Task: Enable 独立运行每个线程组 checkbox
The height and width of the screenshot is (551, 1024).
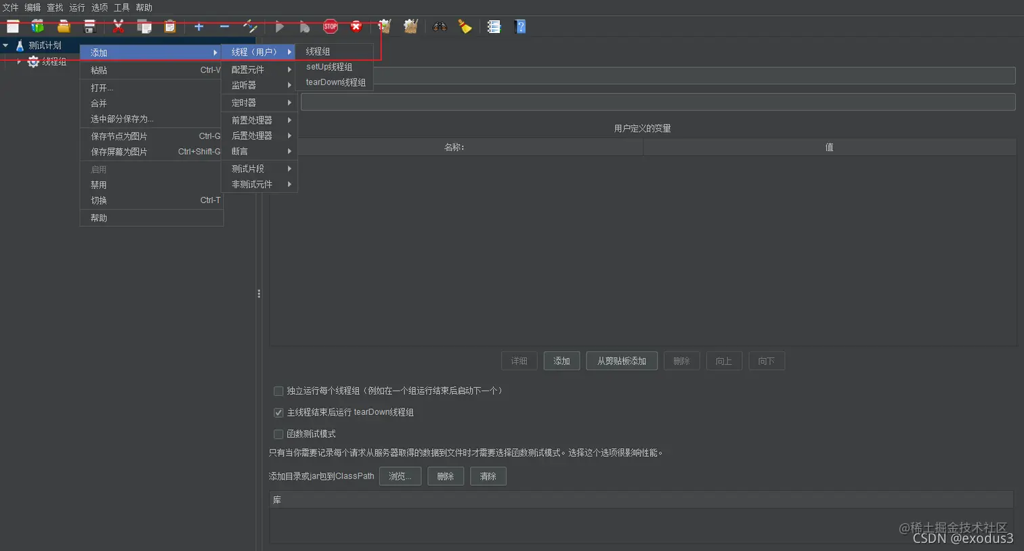Action: (x=278, y=391)
